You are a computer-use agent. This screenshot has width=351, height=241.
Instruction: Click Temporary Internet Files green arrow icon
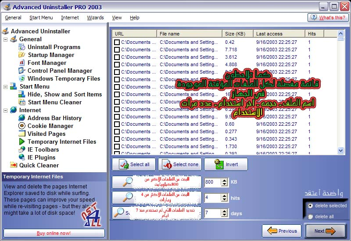(x=21, y=141)
